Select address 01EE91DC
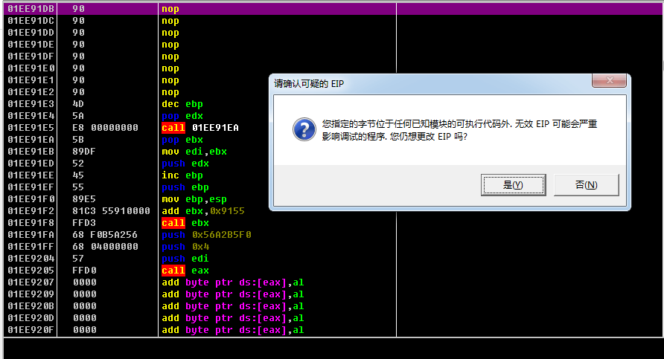The image size is (664, 359). coord(31,21)
